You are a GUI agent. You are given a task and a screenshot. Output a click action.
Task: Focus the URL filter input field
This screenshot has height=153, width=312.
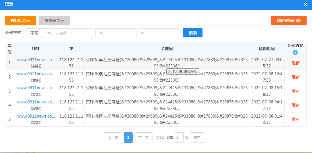116,33
